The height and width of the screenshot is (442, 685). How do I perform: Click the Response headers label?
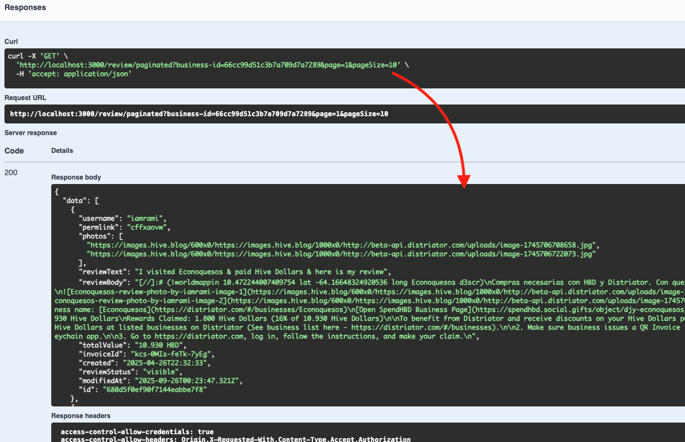coord(81,416)
